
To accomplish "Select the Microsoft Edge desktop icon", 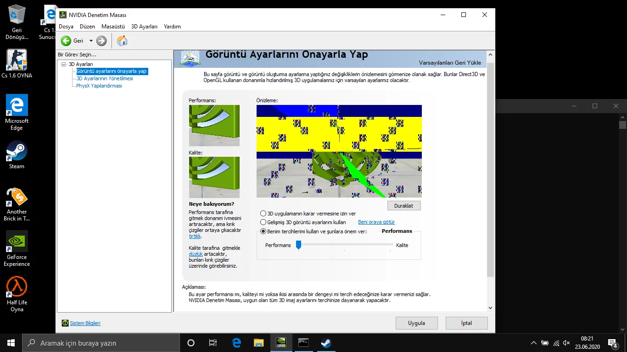I will (x=17, y=113).
